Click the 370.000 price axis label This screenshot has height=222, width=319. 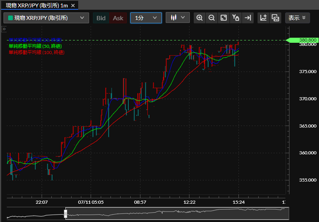[308, 99]
